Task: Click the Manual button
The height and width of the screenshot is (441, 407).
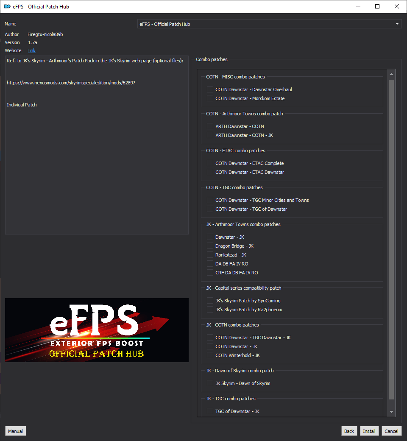Action: click(x=15, y=431)
